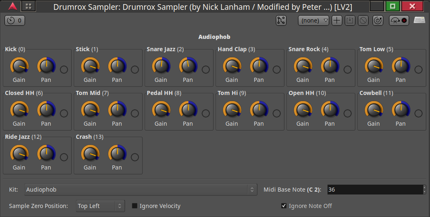Screen dimensions: 430x217
Task: Click the Tom Low (5) Gain knob
Action: pos(374,66)
